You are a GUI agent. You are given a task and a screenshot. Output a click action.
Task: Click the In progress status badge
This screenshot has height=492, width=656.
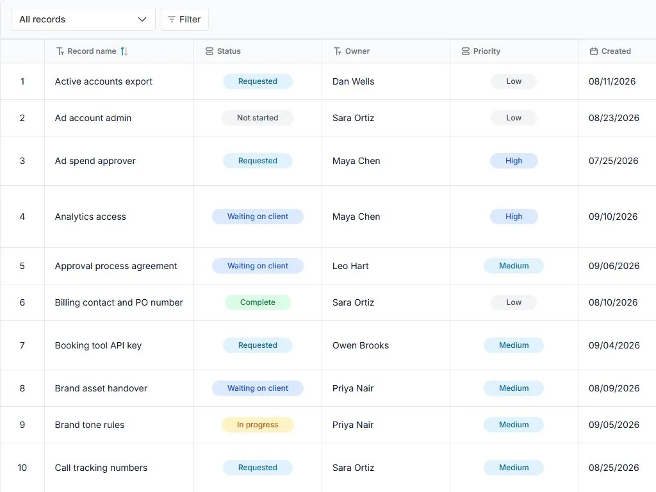[258, 425]
